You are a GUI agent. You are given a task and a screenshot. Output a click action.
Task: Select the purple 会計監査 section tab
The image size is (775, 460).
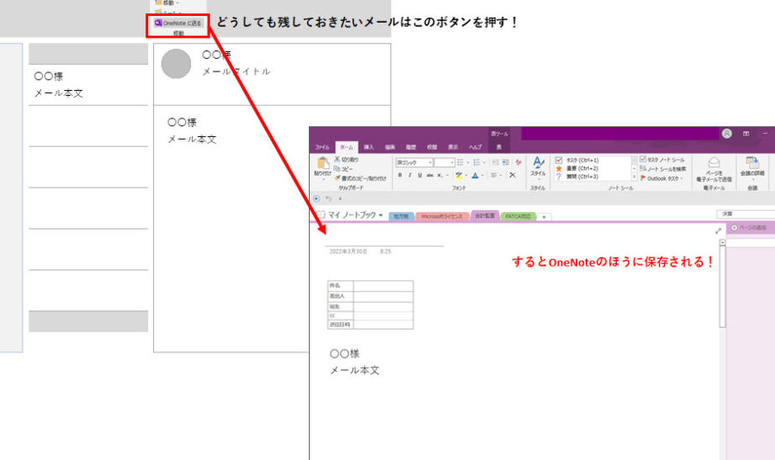[485, 216]
